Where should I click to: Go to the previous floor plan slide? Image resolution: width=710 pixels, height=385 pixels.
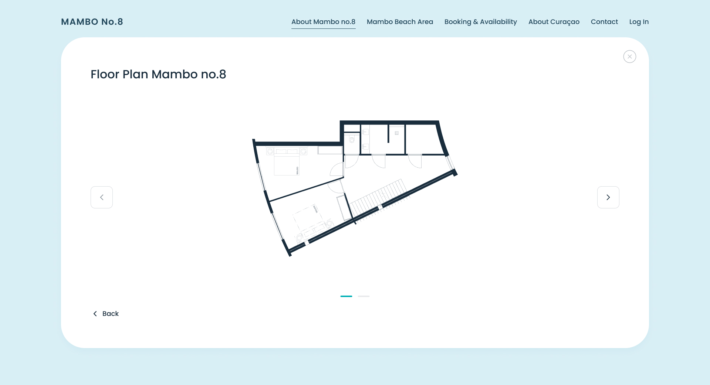(x=102, y=197)
